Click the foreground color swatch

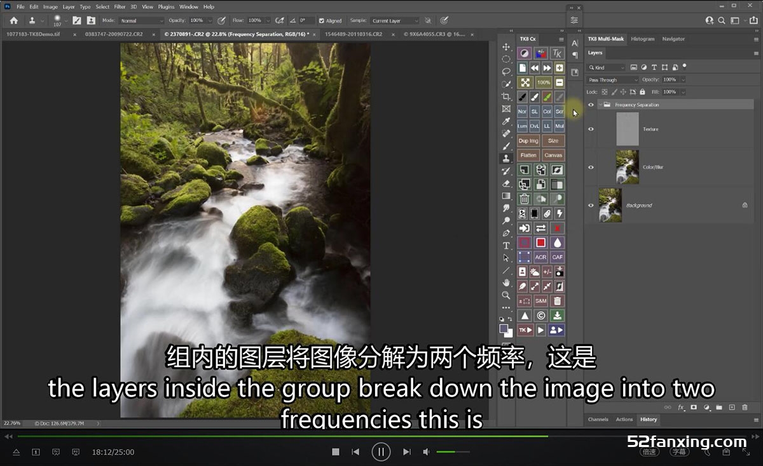(x=504, y=329)
